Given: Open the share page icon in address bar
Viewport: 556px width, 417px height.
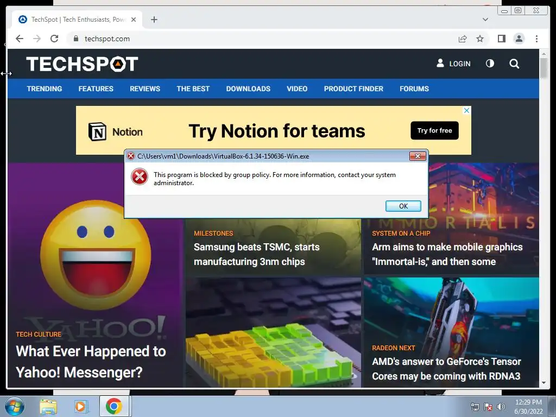Looking at the screenshot, I should click(463, 39).
